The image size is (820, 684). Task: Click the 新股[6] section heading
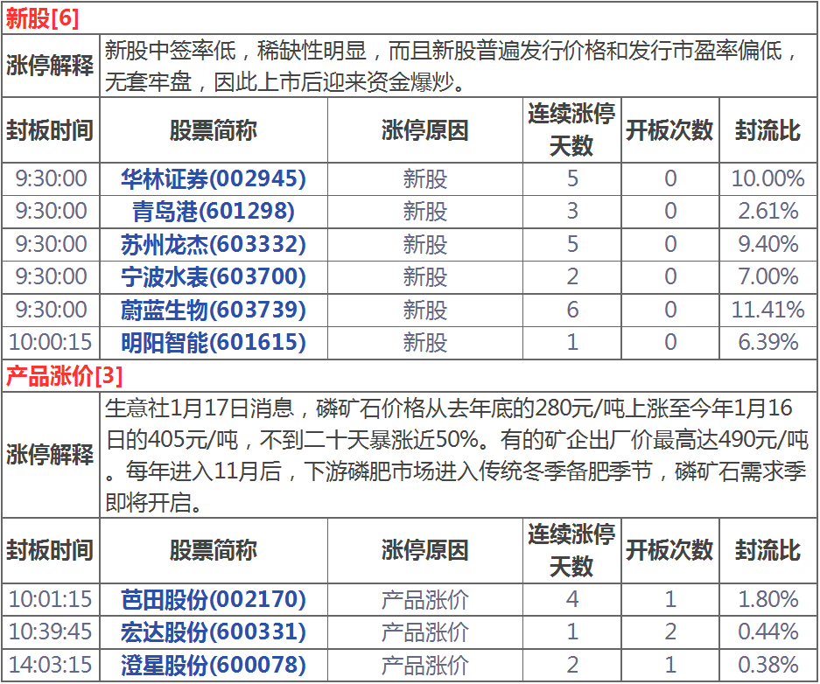pyautogui.click(x=42, y=17)
